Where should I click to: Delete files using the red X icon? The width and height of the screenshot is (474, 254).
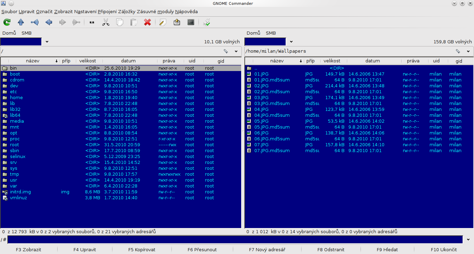tap(147, 23)
